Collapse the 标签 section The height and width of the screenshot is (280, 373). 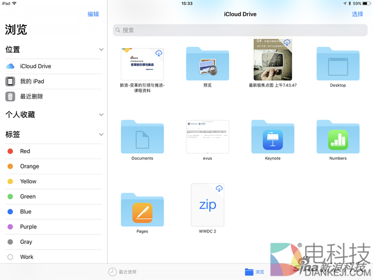101,135
